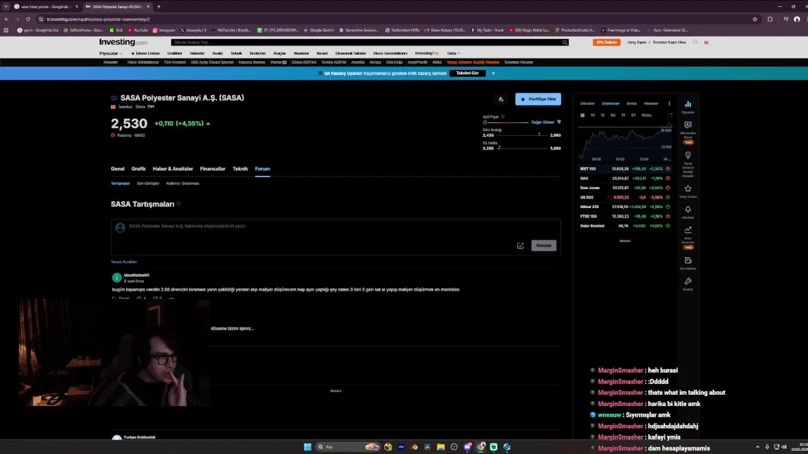Viewport: 808px width, 454px height.
Task: Open the Piyasalar dropdown in main menu
Action: pyautogui.click(x=110, y=53)
